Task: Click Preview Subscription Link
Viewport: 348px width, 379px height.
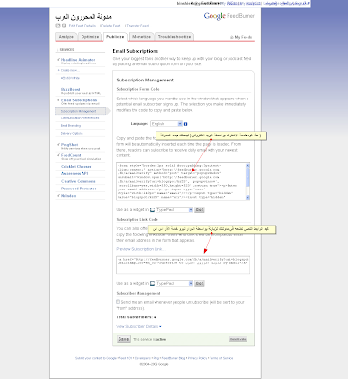Action: coord(139,249)
